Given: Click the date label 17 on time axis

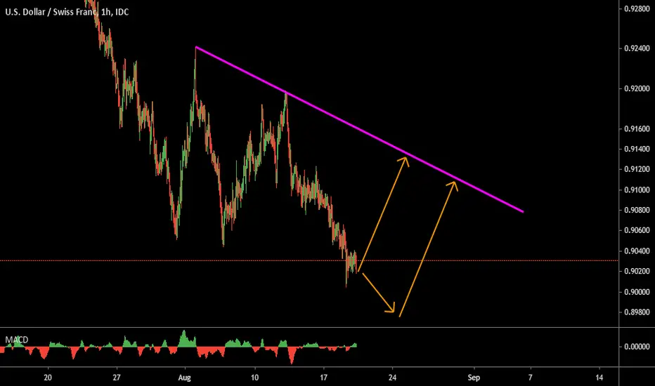Looking at the screenshot, I should point(323,378).
